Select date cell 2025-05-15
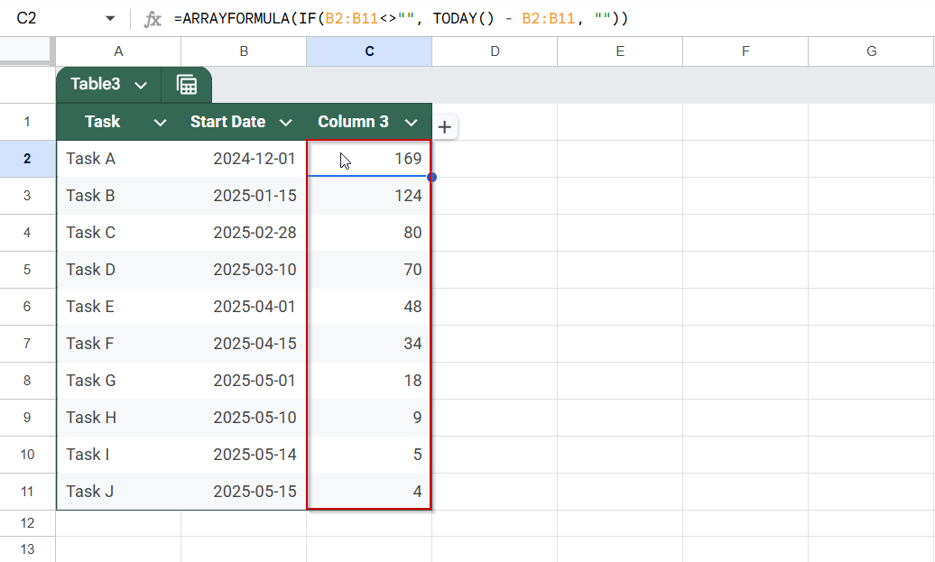This screenshot has height=562, width=935. point(244,491)
